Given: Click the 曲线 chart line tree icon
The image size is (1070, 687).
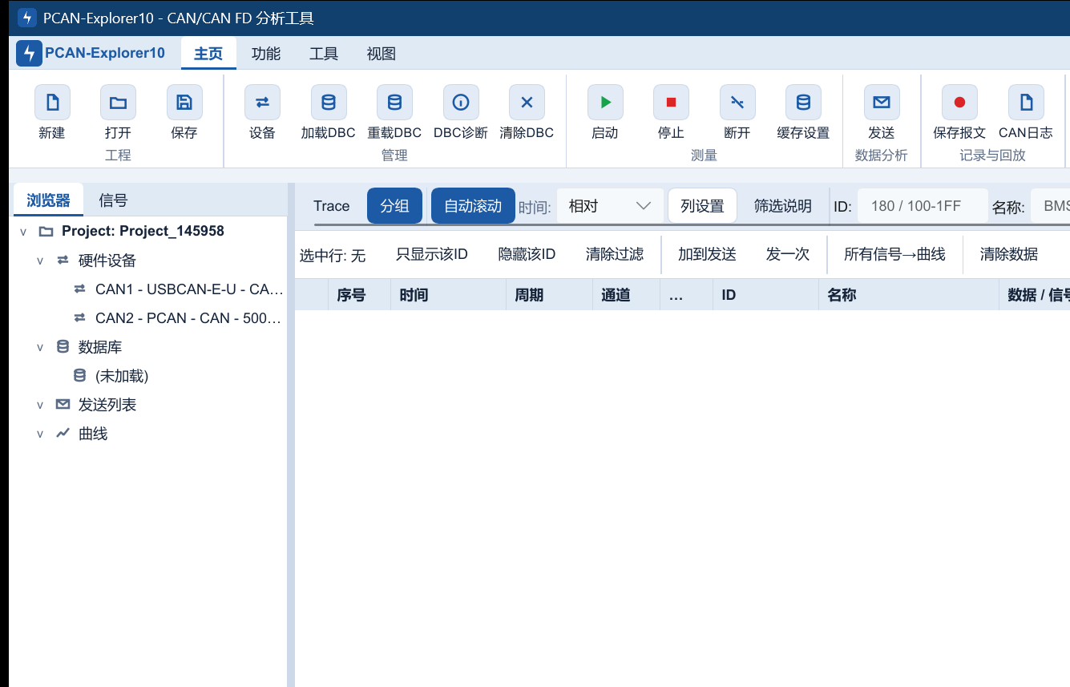Looking at the screenshot, I should click(x=63, y=434).
